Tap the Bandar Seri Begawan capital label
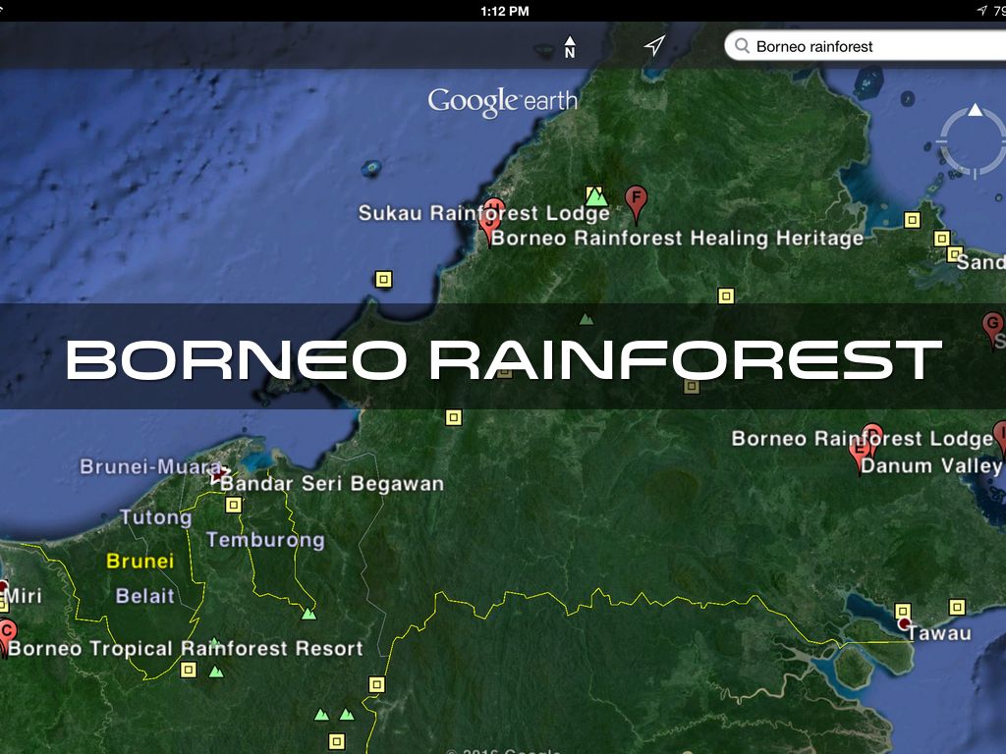The height and width of the screenshot is (754, 1006). [x=332, y=483]
